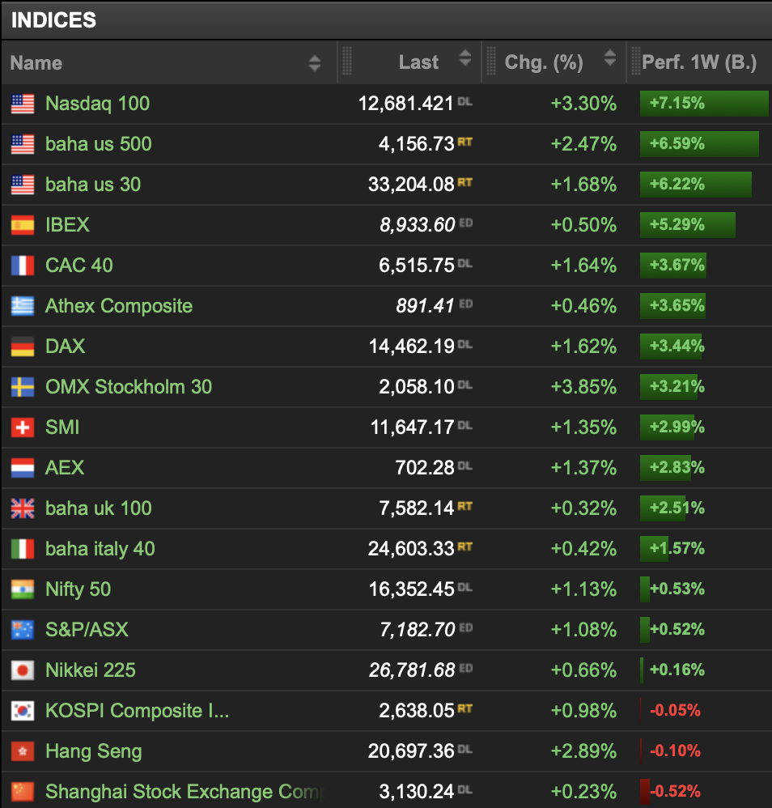Open the Nikkei 225 index link

tap(90, 670)
